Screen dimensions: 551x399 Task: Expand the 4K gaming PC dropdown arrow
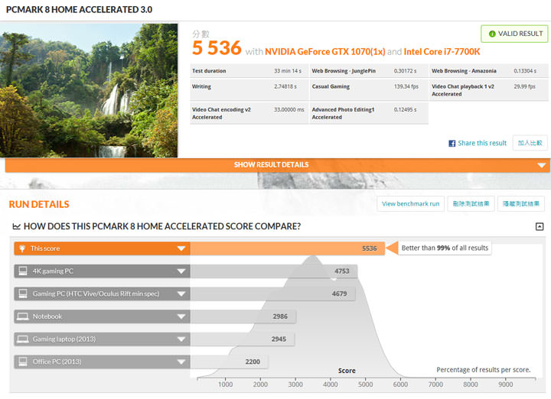[182, 271]
